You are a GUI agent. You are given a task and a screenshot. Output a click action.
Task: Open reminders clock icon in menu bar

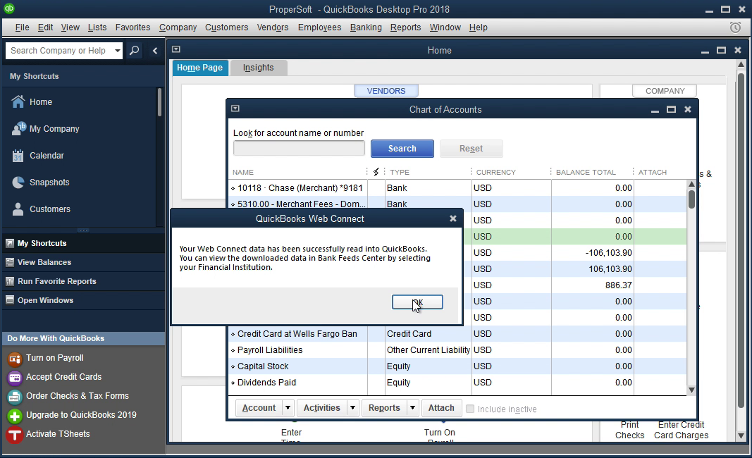click(735, 27)
